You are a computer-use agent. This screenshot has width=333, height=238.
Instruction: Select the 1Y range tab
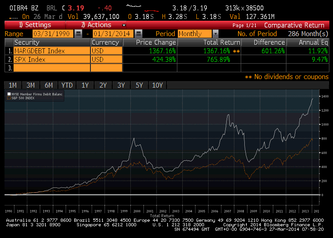85,85
